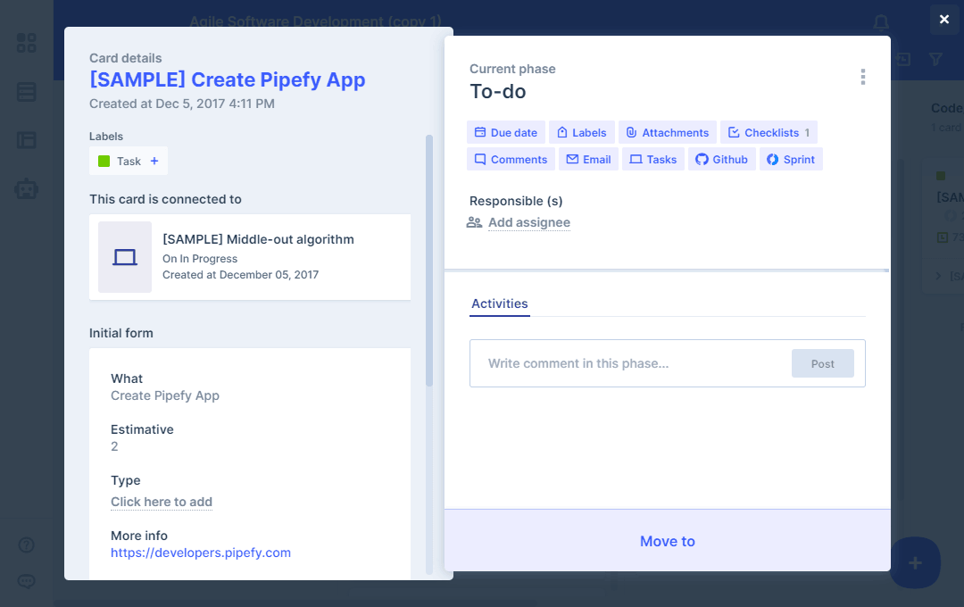Image resolution: width=964 pixels, height=607 pixels.
Task: Open the Comments section
Action: 511,159
